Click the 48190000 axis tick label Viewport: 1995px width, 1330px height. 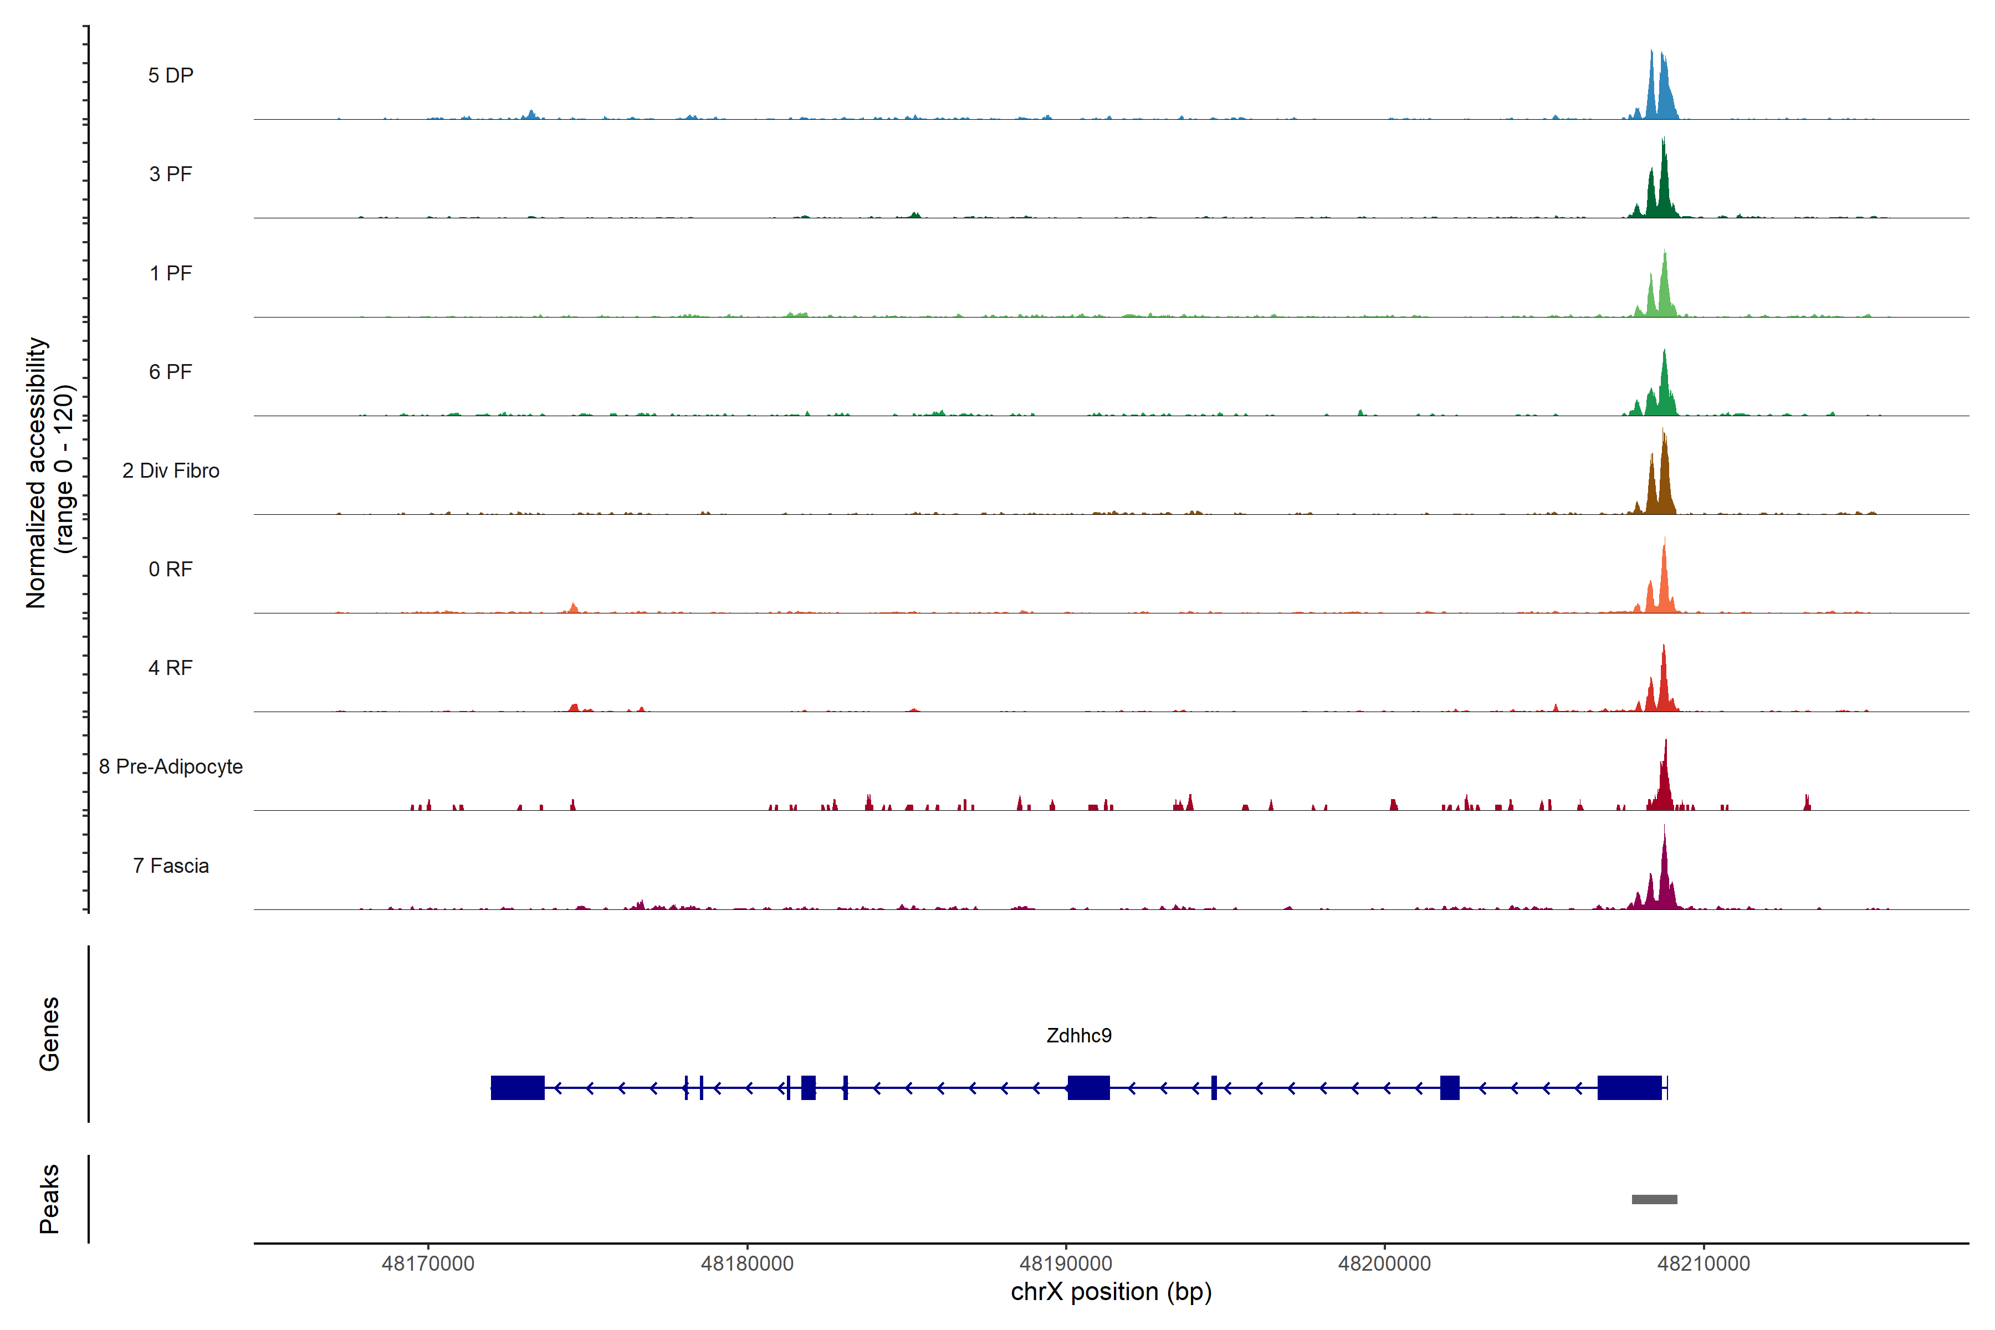click(1065, 1264)
